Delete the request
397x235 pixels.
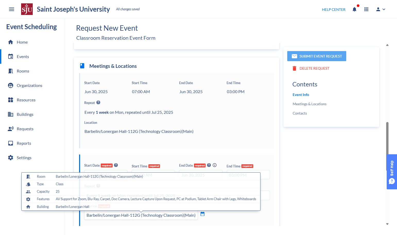point(311,68)
